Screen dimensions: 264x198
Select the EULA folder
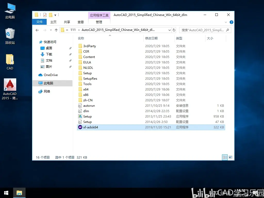click(x=151, y=62)
